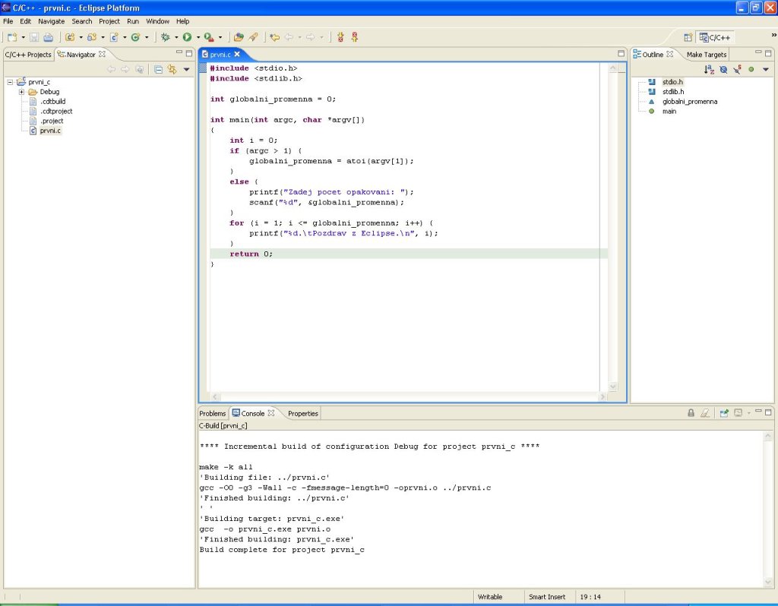The height and width of the screenshot is (606, 778).
Task: Open the Outline view menu dropdown arrow
Action: 766,69
